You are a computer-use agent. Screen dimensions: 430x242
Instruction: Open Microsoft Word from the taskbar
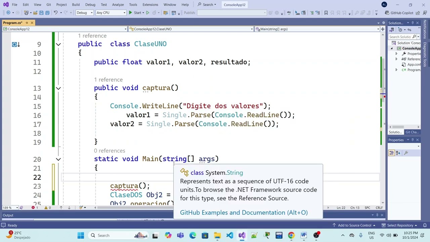(304, 235)
